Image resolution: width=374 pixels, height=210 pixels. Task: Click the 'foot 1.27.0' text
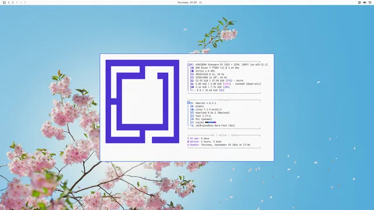point(203,116)
